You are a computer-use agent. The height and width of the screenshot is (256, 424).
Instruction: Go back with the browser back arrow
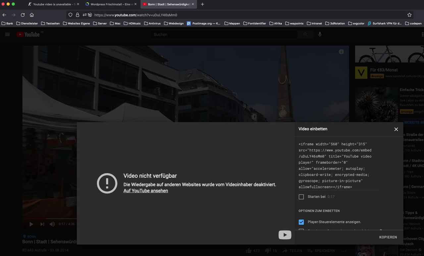point(4,15)
